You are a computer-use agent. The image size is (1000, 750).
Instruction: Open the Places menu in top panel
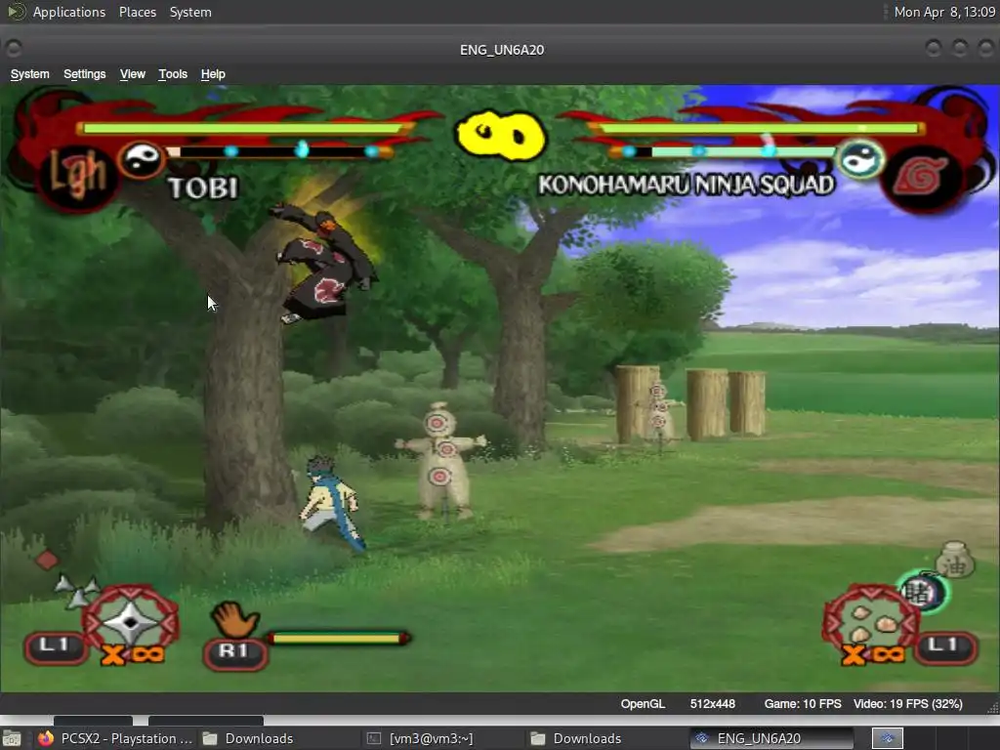(137, 12)
